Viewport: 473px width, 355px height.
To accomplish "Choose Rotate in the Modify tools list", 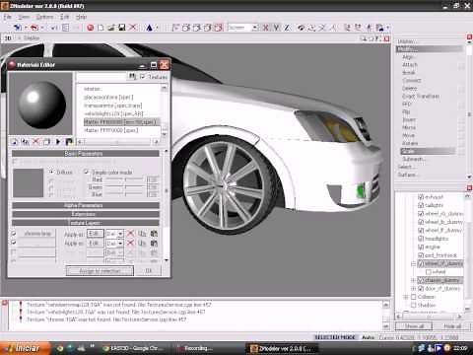I will (x=410, y=143).
